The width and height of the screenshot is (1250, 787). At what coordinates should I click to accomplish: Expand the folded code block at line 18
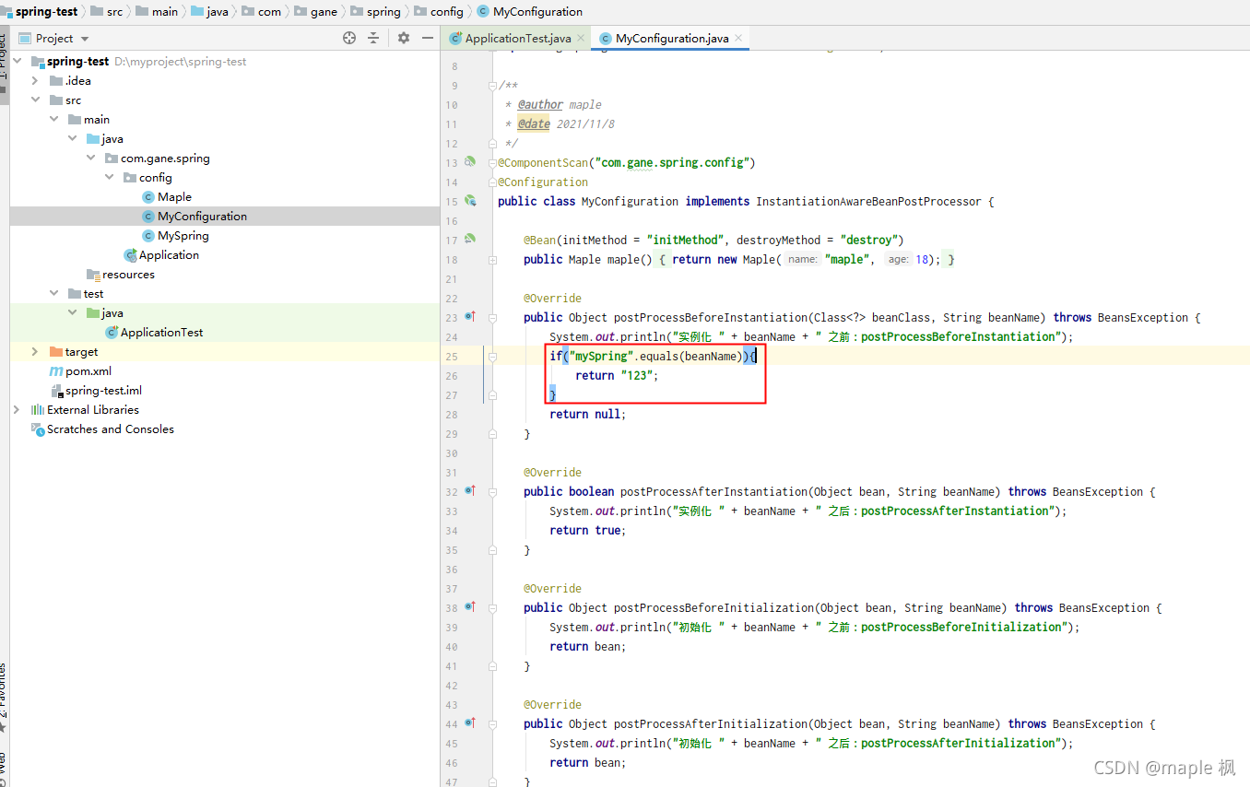tap(492, 259)
